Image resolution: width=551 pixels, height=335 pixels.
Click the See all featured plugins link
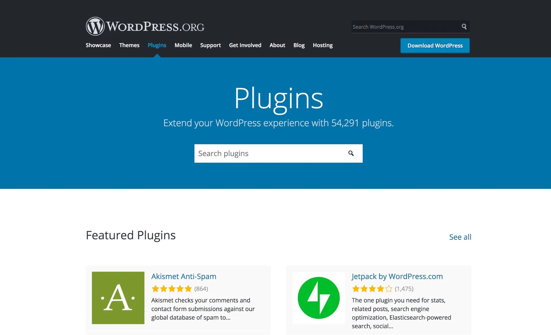[x=460, y=236]
